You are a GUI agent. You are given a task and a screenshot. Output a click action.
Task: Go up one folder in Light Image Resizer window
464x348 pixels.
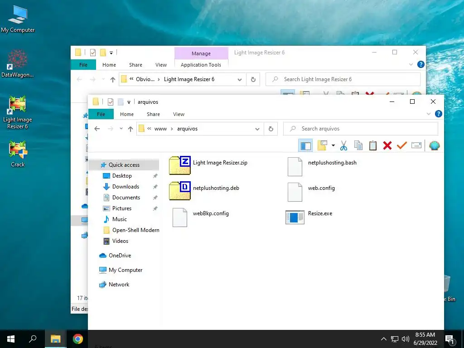coord(113,79)
